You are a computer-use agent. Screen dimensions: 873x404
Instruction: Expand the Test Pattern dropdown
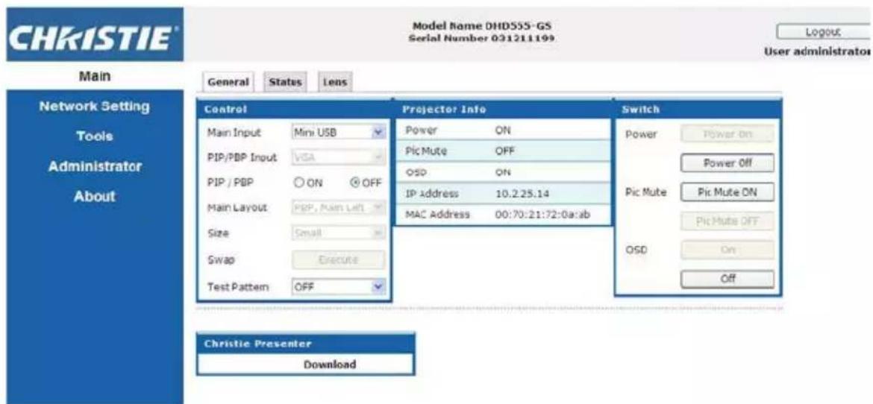[339, 287]
